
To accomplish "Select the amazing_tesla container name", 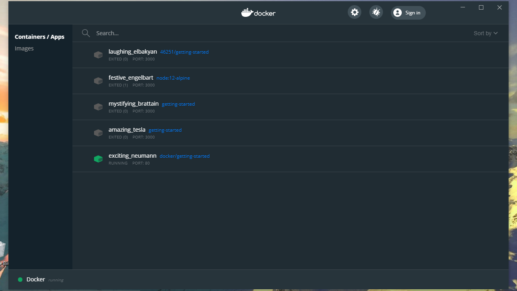I will point(127,130).
